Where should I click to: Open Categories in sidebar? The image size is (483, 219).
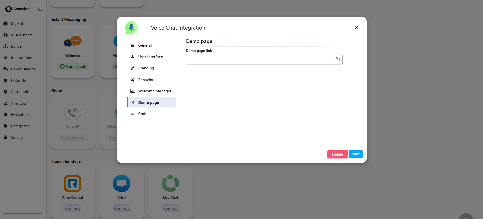pyautogui.click(x=20, y=126)
